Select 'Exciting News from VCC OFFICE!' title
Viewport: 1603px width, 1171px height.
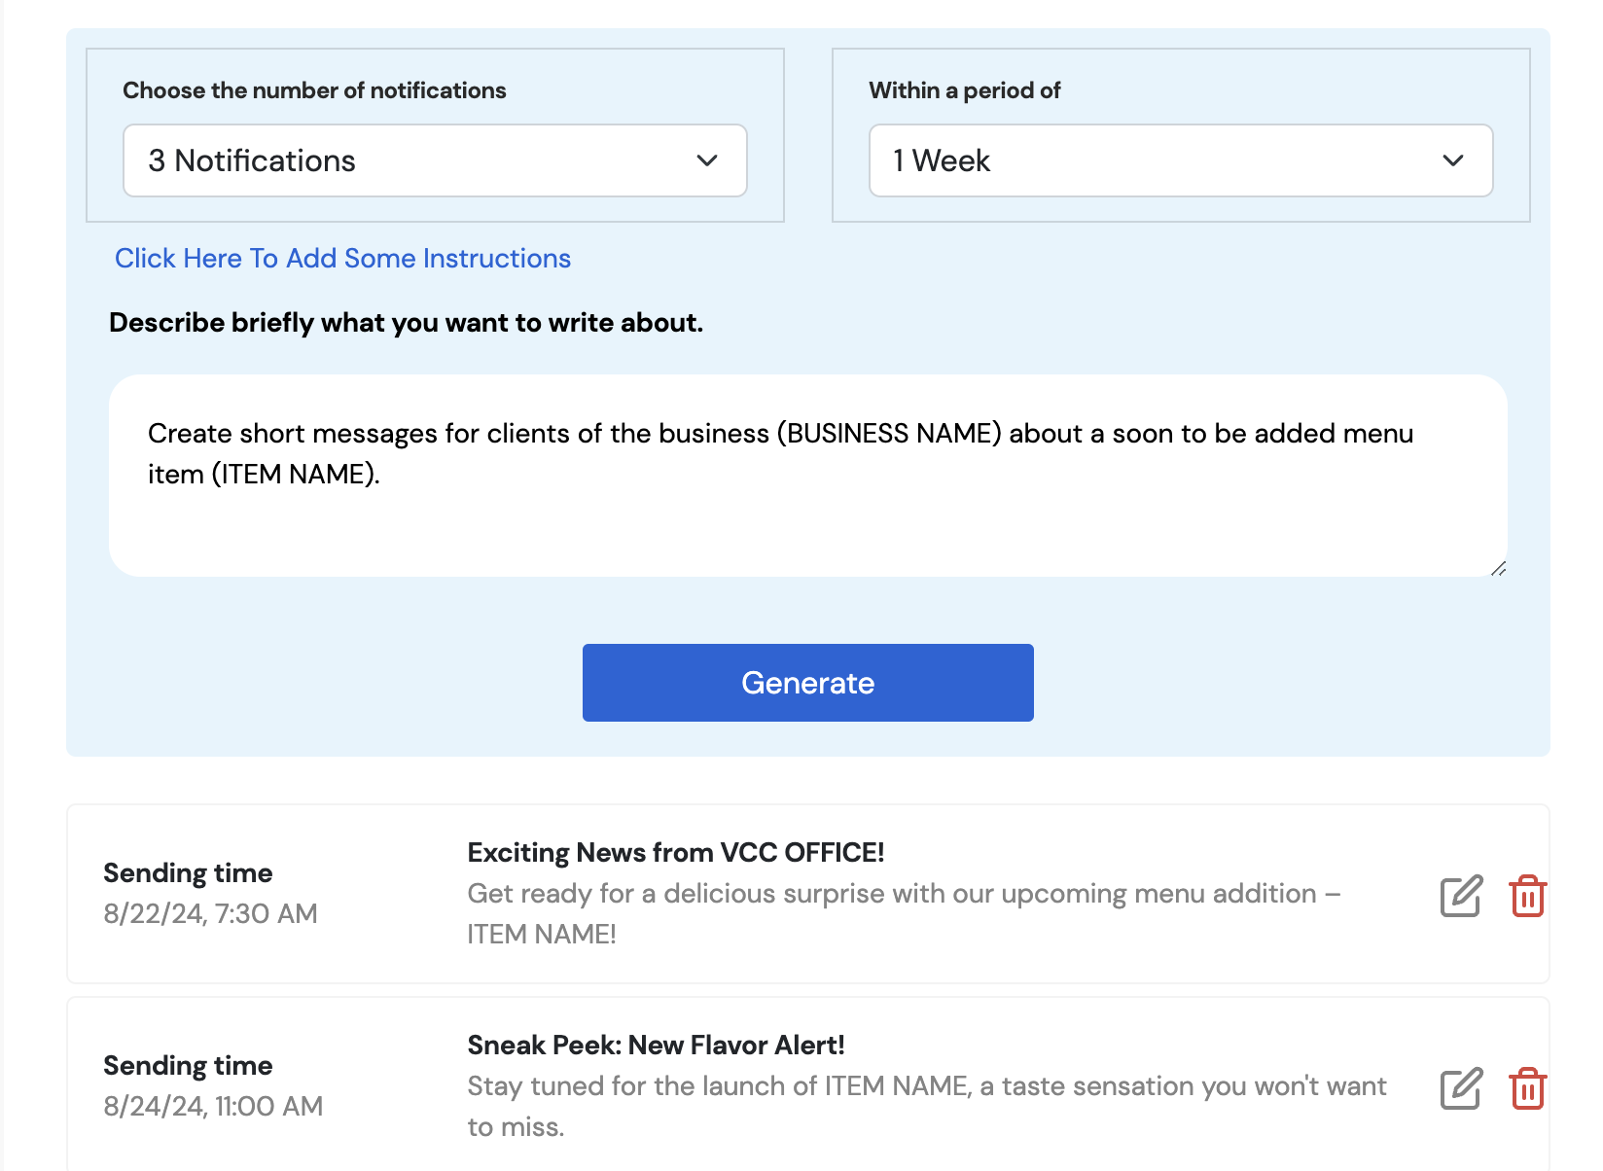coord(676,853)
